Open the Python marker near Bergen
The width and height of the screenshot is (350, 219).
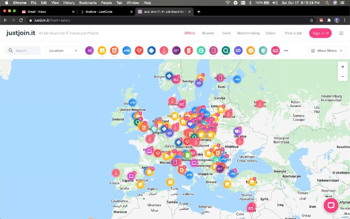(x=169, y=76)
